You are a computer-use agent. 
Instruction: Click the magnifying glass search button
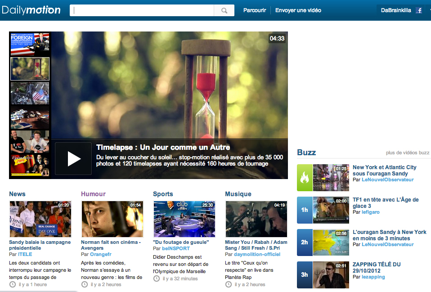tap(224, 10)
